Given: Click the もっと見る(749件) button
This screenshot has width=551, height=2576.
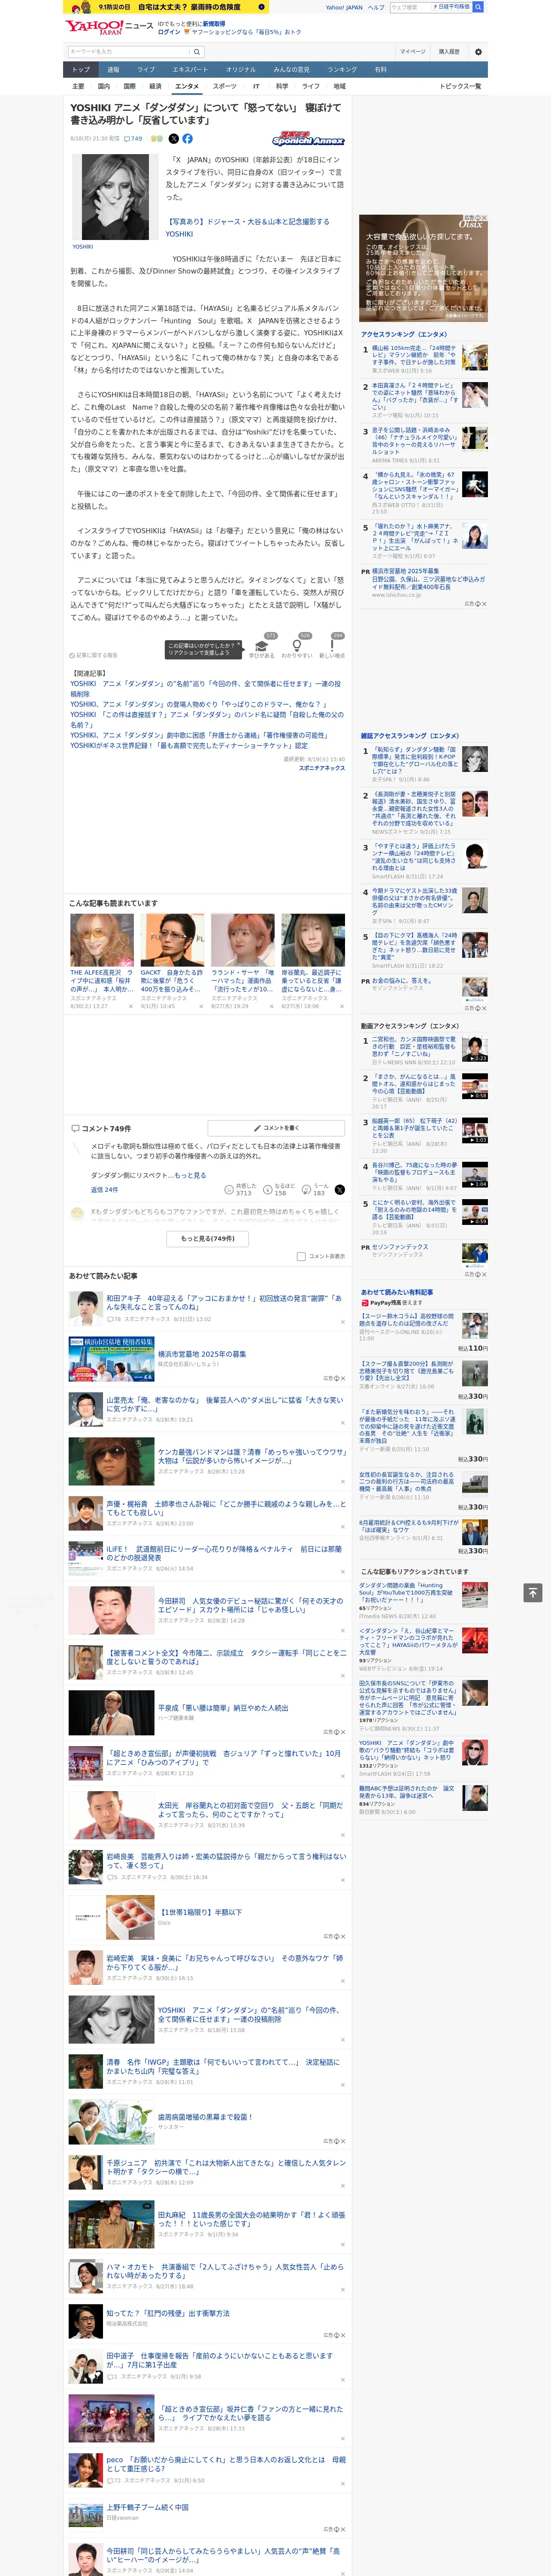Looking at the screenshot, I should coord(208,1238).
